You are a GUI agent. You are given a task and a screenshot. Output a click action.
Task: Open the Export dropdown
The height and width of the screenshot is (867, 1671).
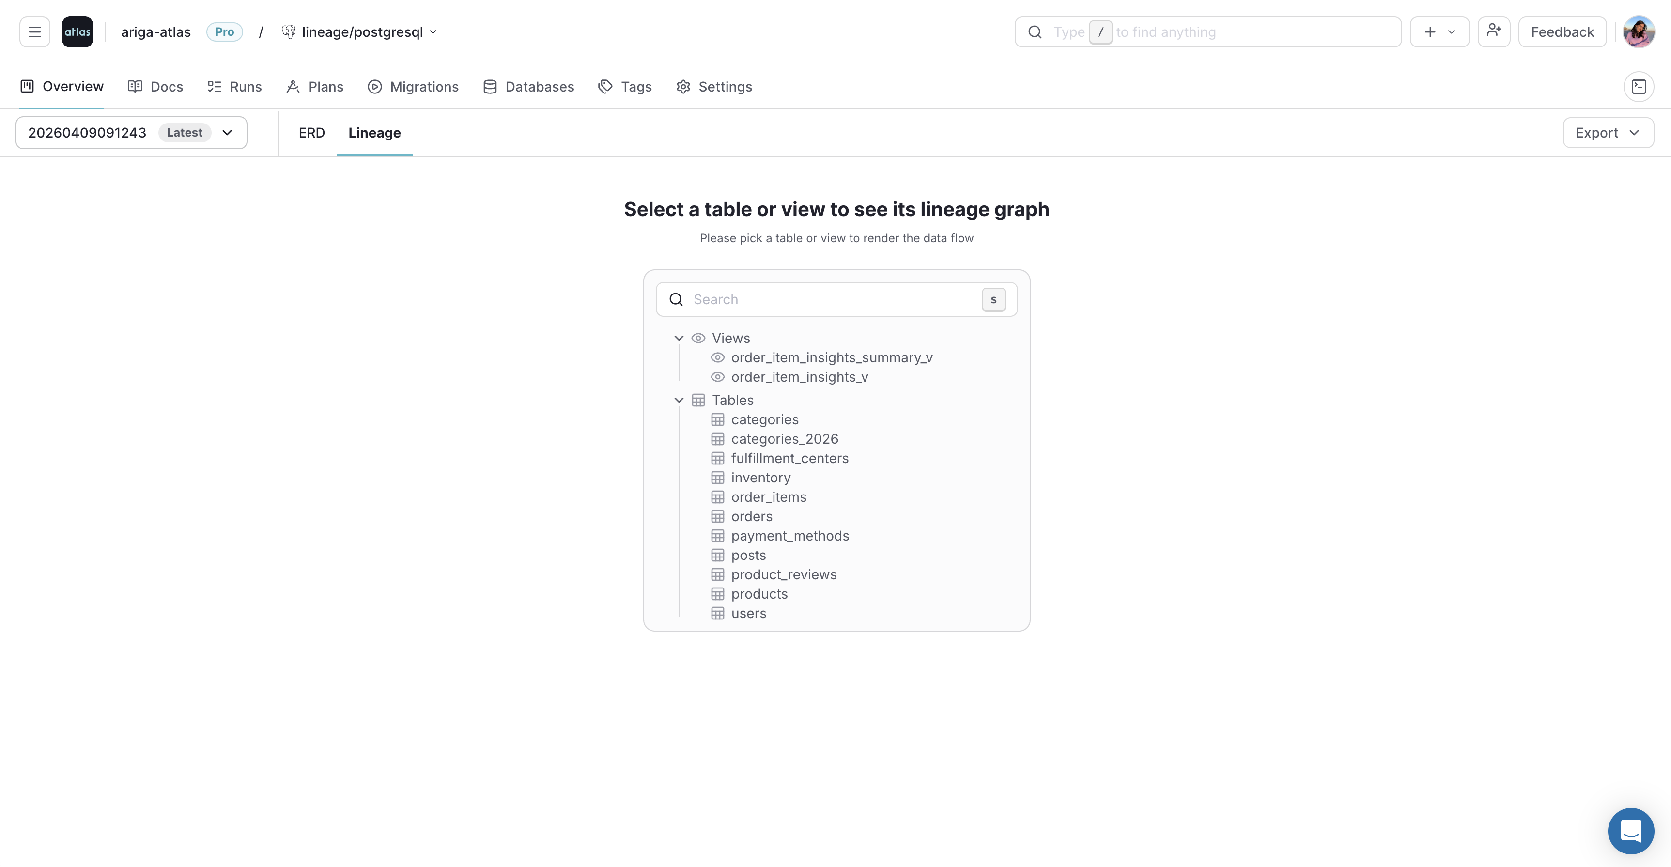[x=1607, y=132]
